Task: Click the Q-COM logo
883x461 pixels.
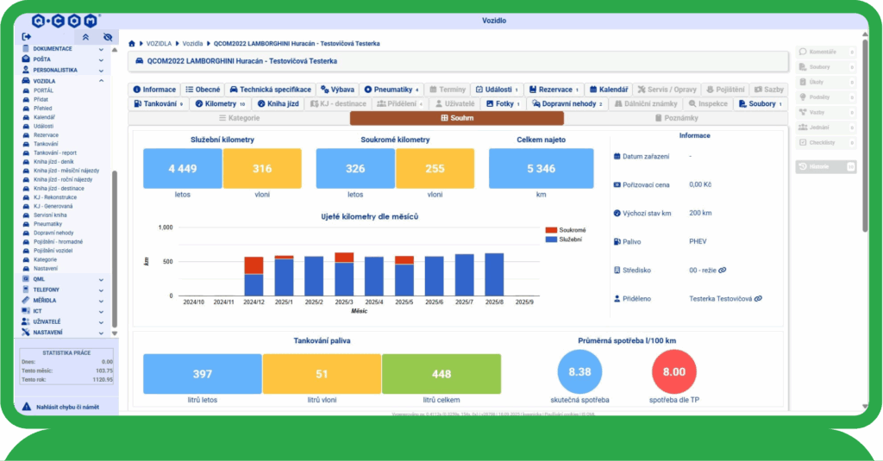Action: tap(65, 20)
